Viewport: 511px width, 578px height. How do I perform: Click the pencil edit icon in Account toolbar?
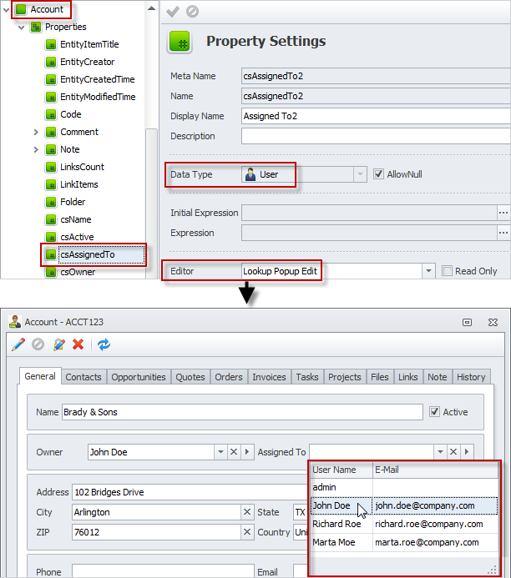[18, 344]
